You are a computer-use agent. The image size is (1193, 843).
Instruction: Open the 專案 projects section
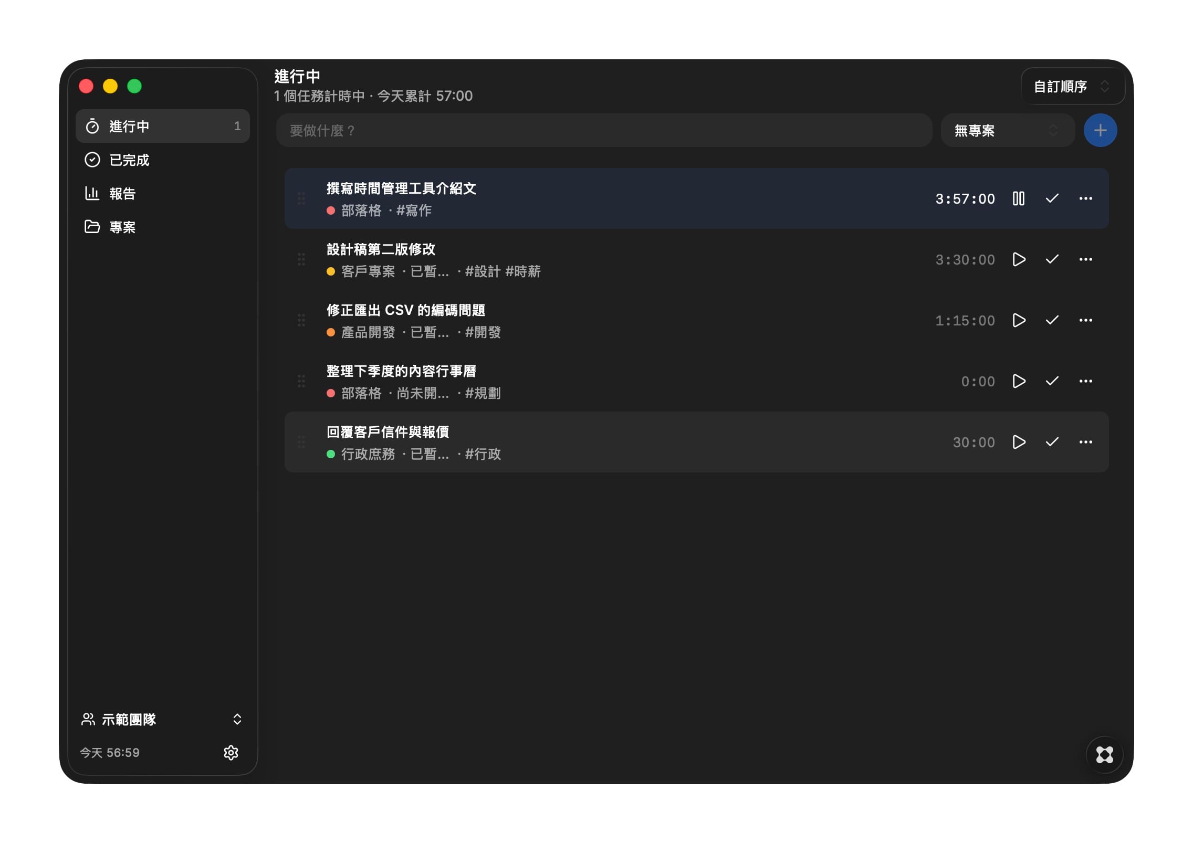coord(162,227)
